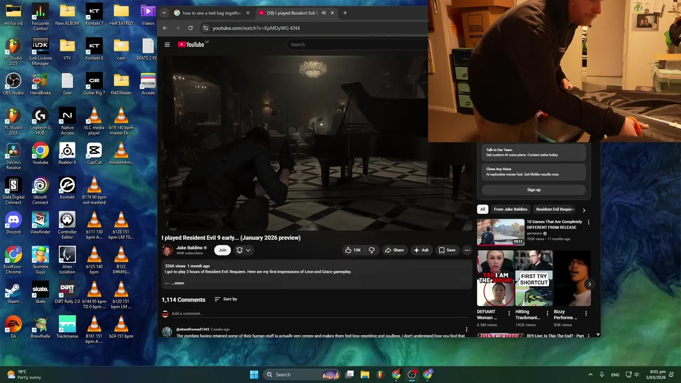
Task: Show next shorts with right arrow
Action: click(589, 284)
